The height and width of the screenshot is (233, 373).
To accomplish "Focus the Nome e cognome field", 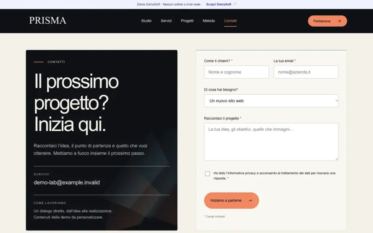I will point(236,72).
